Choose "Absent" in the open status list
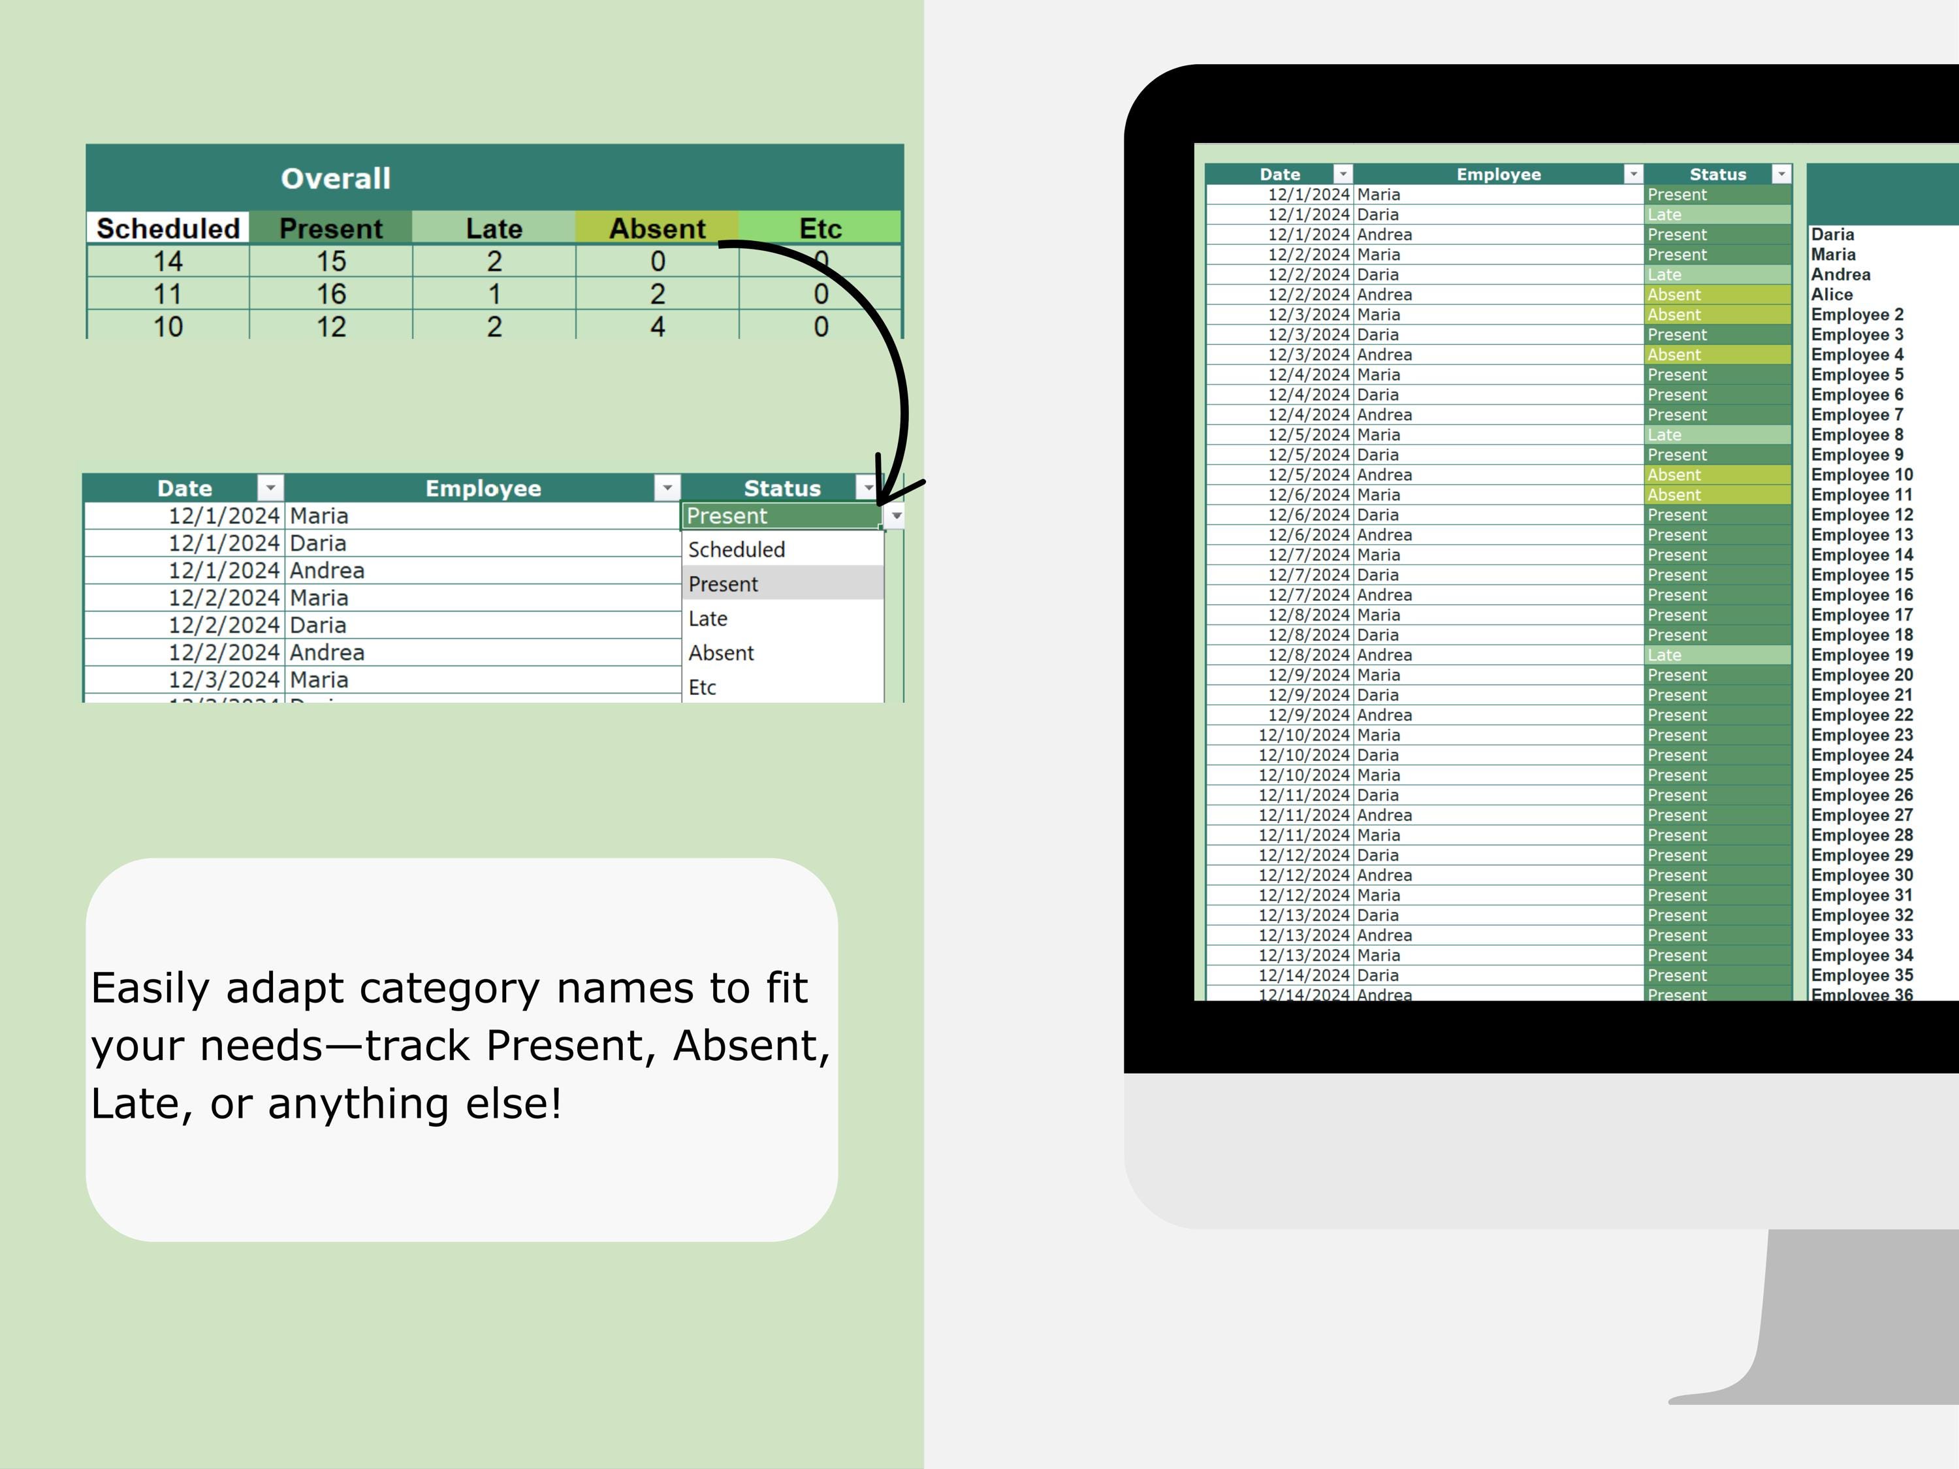The width and height of the screenshot is (1959, 1469). (721, 653)
